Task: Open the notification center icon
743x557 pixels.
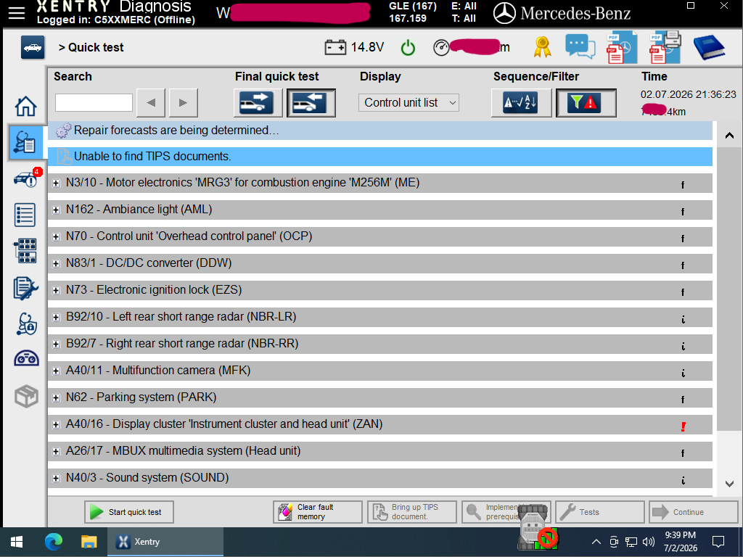Action: pos(718,542)
